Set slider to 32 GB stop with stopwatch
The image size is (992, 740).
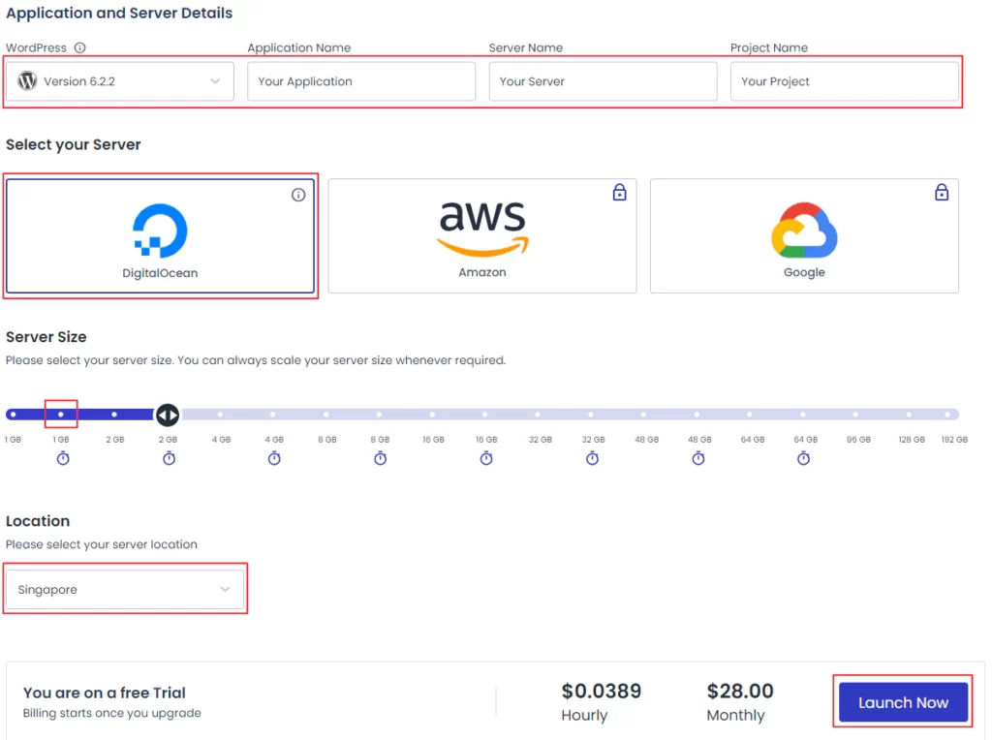coord(590,415)
